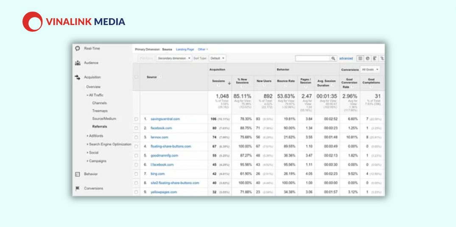
Task: Click the 53.63% total bounce rate
Action: pos(286,96)
